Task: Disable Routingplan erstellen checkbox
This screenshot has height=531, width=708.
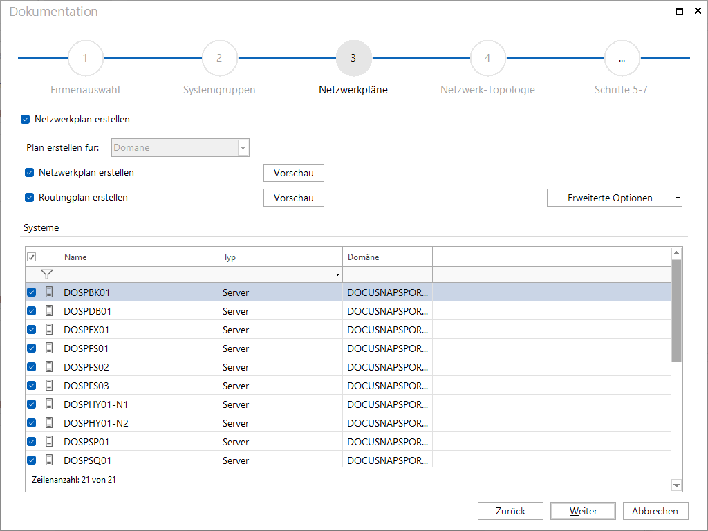Action: pyautogui.click(x=29, y=197)
